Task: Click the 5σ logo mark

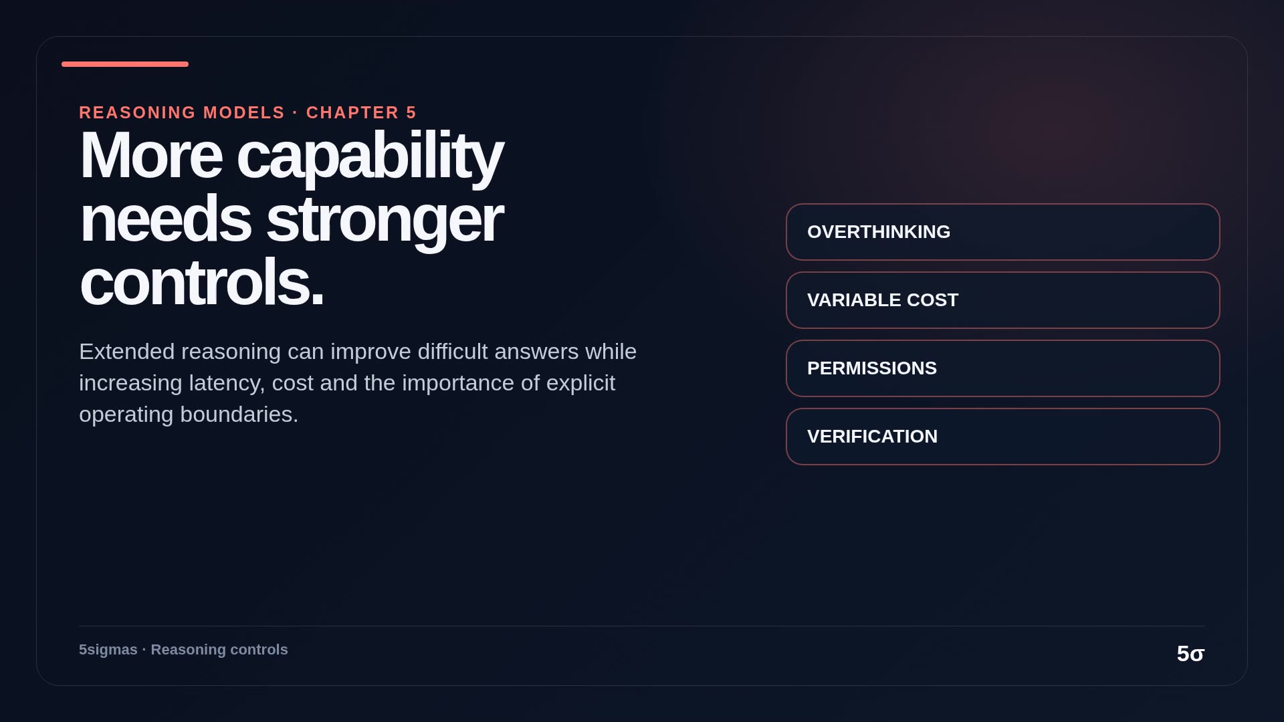Action: (1190, 654)
